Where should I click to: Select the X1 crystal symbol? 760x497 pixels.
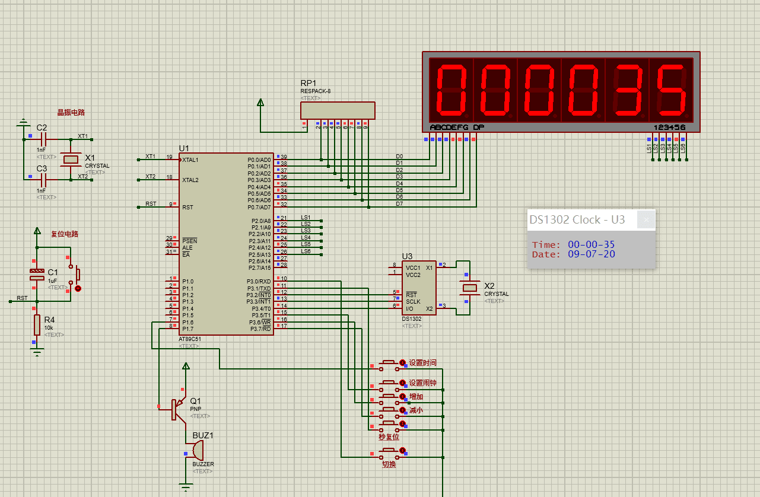tap(71, 158)
